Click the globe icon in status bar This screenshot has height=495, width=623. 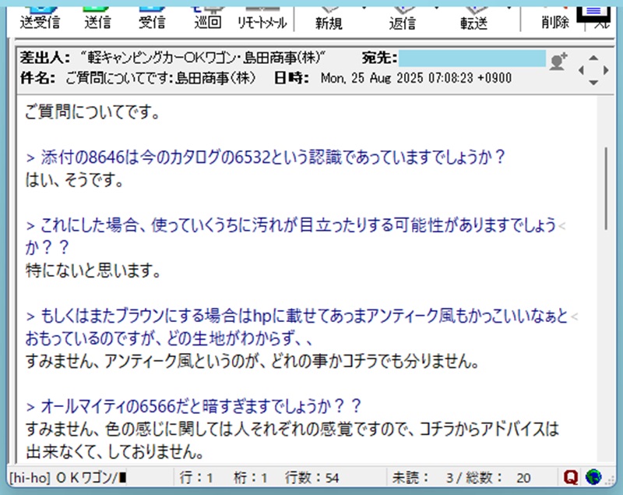[593, 477]
